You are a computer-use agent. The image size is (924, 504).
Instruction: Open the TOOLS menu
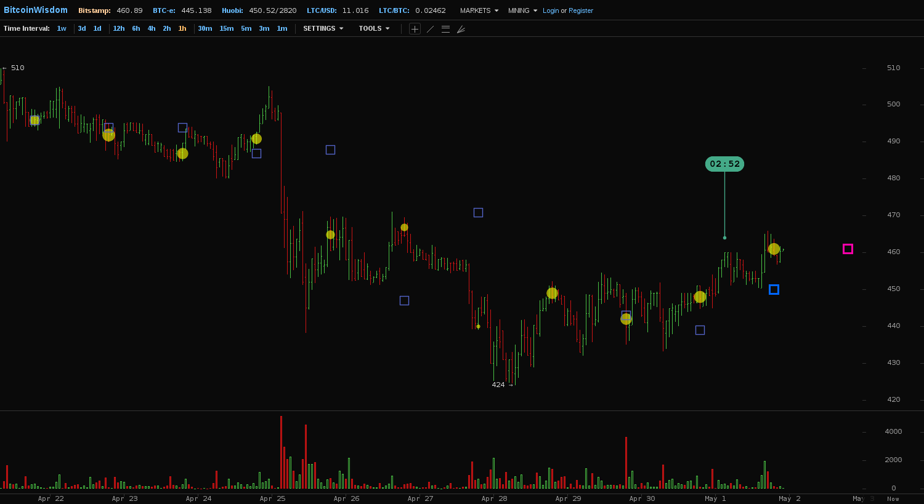[x=374, y=29]
